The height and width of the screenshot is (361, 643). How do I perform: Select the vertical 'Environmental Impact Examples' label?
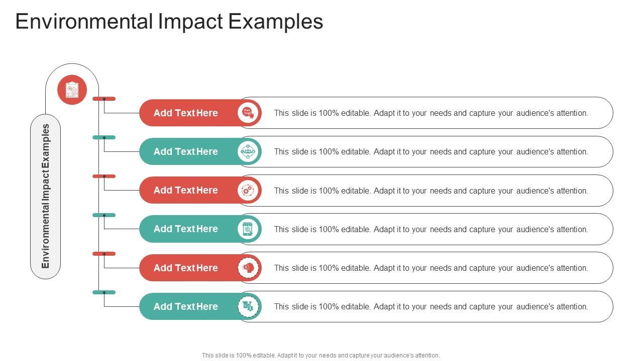click(x=46, y=196)
